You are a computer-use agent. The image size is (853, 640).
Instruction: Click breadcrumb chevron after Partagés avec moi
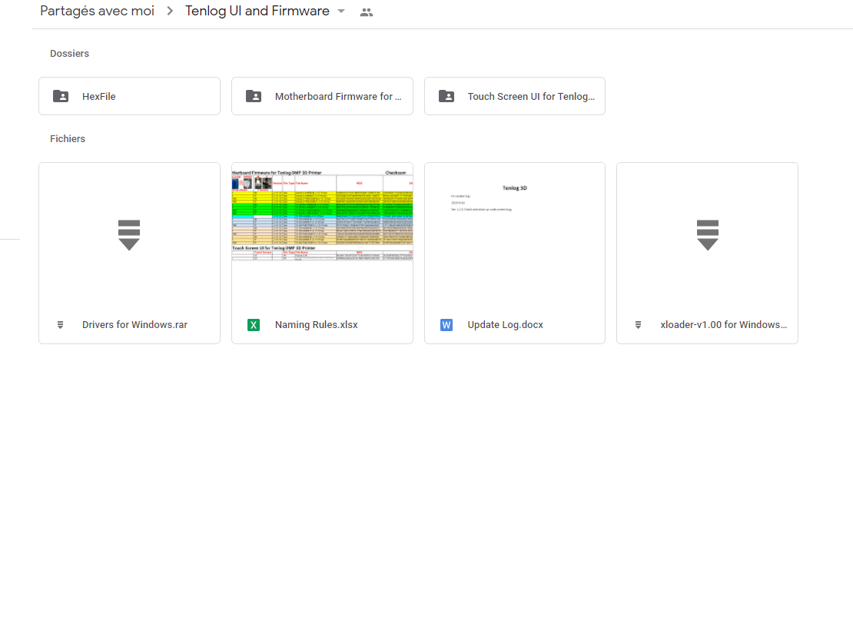point(170,11)
